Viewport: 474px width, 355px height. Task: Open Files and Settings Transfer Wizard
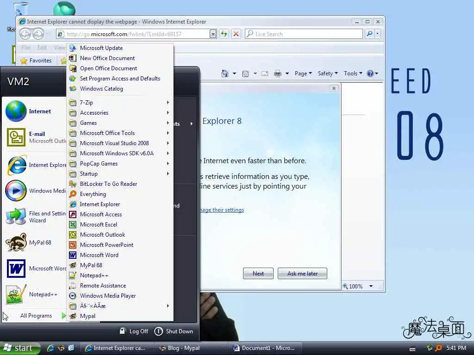point(35,217)
